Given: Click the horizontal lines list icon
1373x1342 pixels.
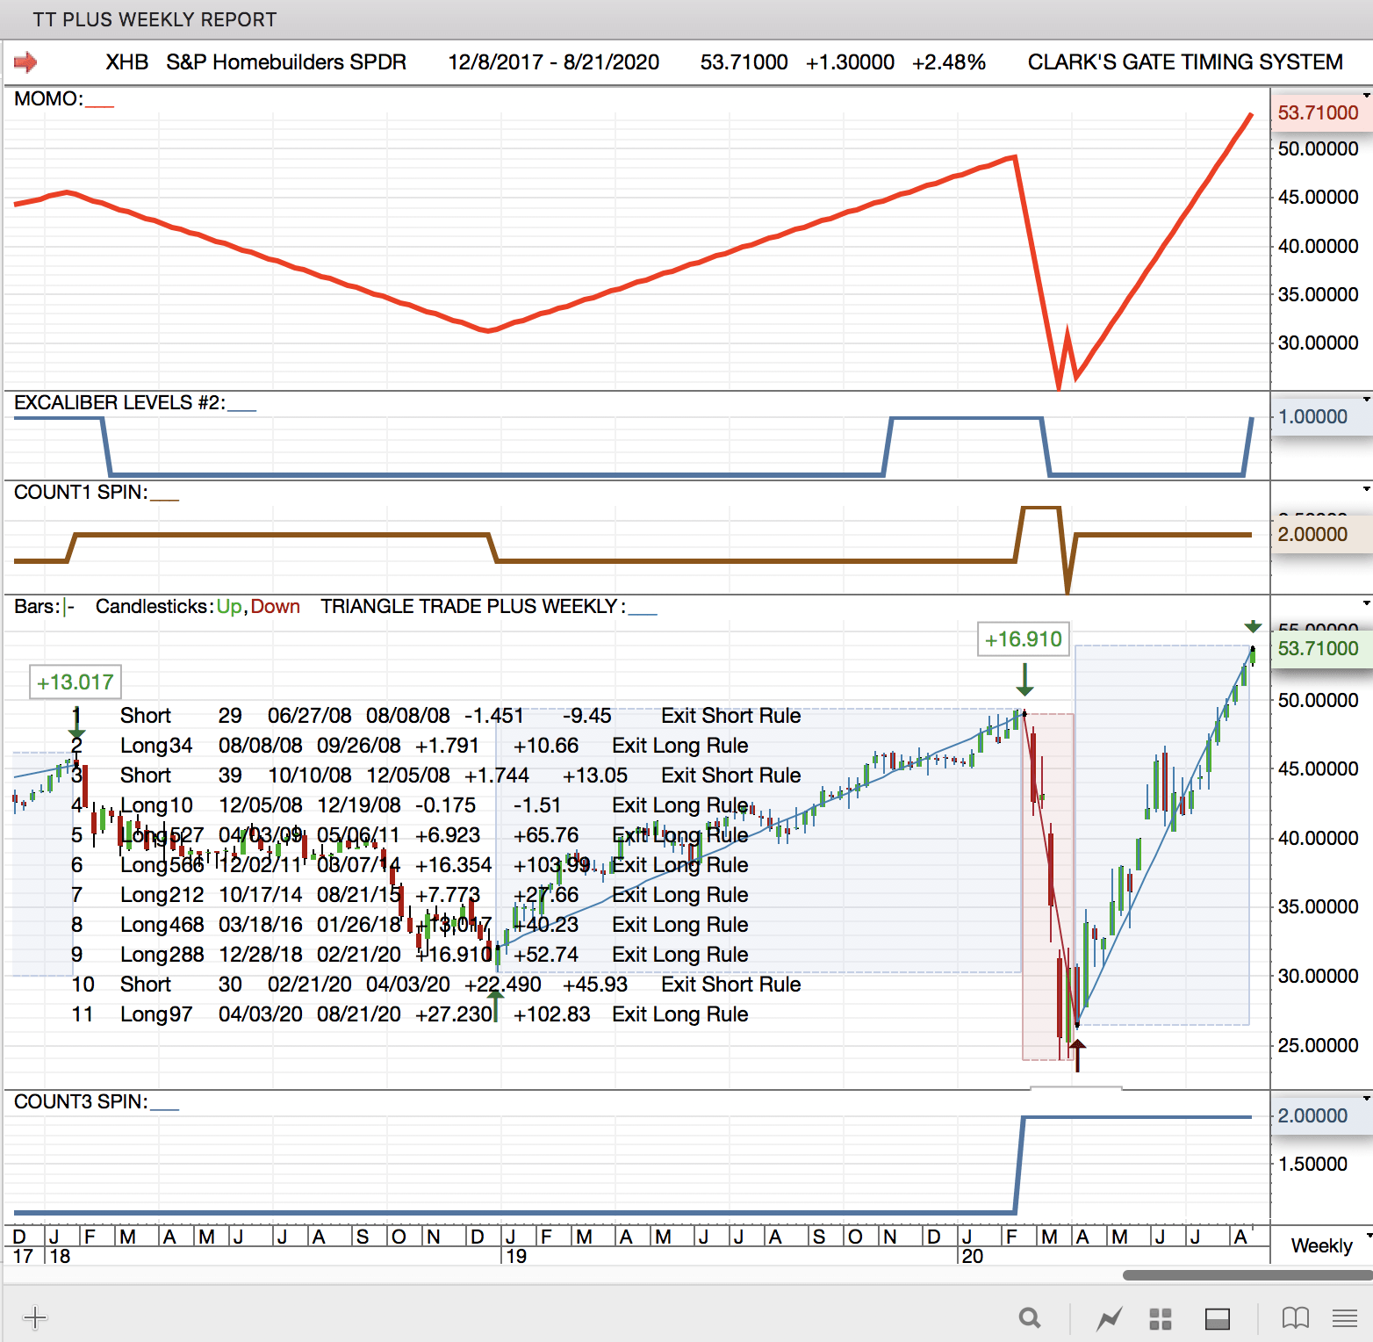Looking at the screenshot, I should (1344, 1317).
